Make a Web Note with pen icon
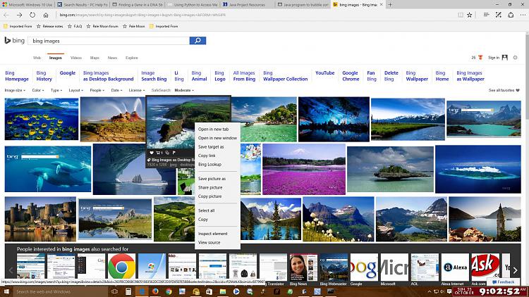 coord(498,15)
